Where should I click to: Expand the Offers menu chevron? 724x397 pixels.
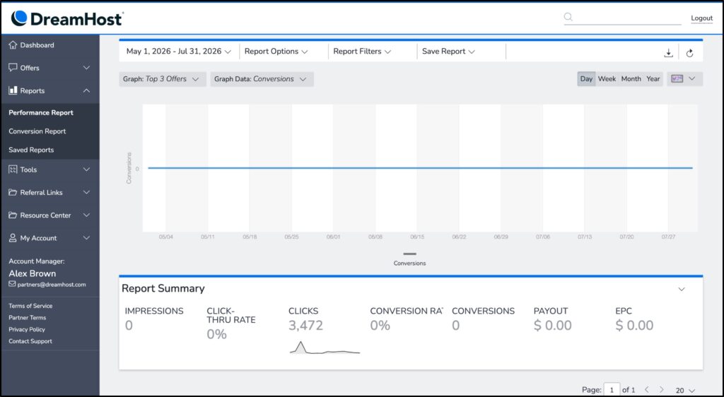[86, 68]
